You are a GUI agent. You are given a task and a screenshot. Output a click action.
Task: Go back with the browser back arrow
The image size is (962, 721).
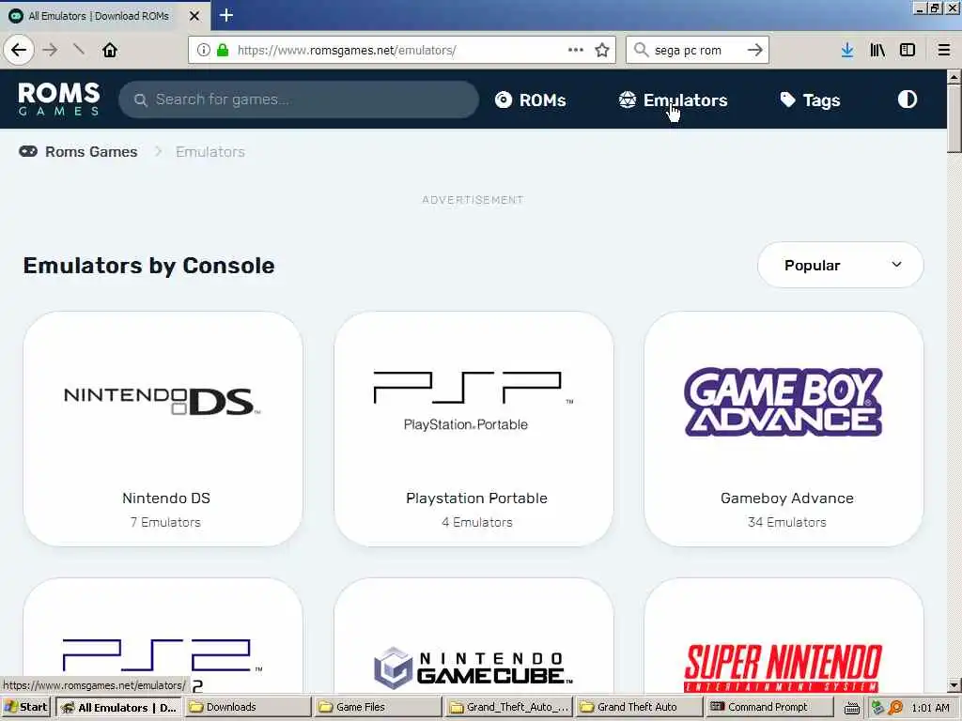(19, 50)
